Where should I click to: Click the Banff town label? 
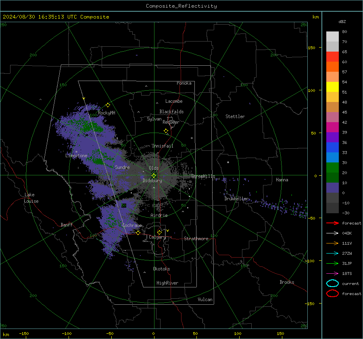click(67, 225)
